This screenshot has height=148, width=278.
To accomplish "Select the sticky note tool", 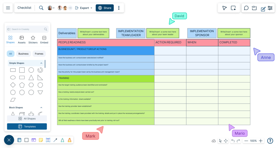I will pyautogui.click(x=41, y=140).
